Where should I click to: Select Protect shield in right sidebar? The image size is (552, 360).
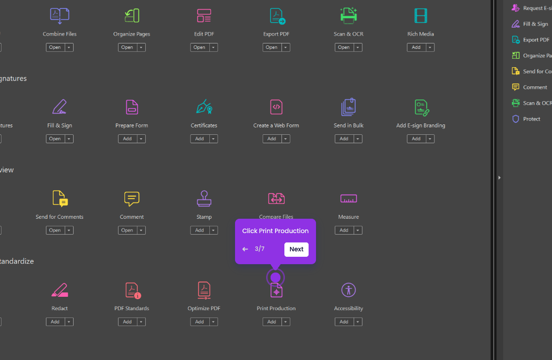(x=526, y=119)
